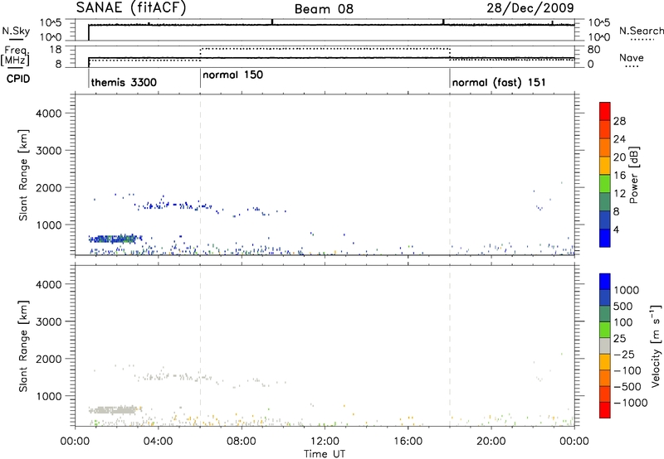Click the '1000' tick on Velocity scale
Viewport: 664px width, 459px height.
pos(626,290)
